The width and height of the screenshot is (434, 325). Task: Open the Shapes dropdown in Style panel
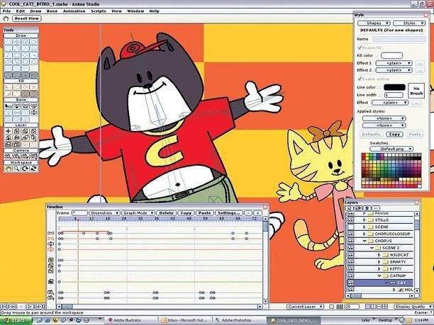pyautogui.click(x=374, y=23)
